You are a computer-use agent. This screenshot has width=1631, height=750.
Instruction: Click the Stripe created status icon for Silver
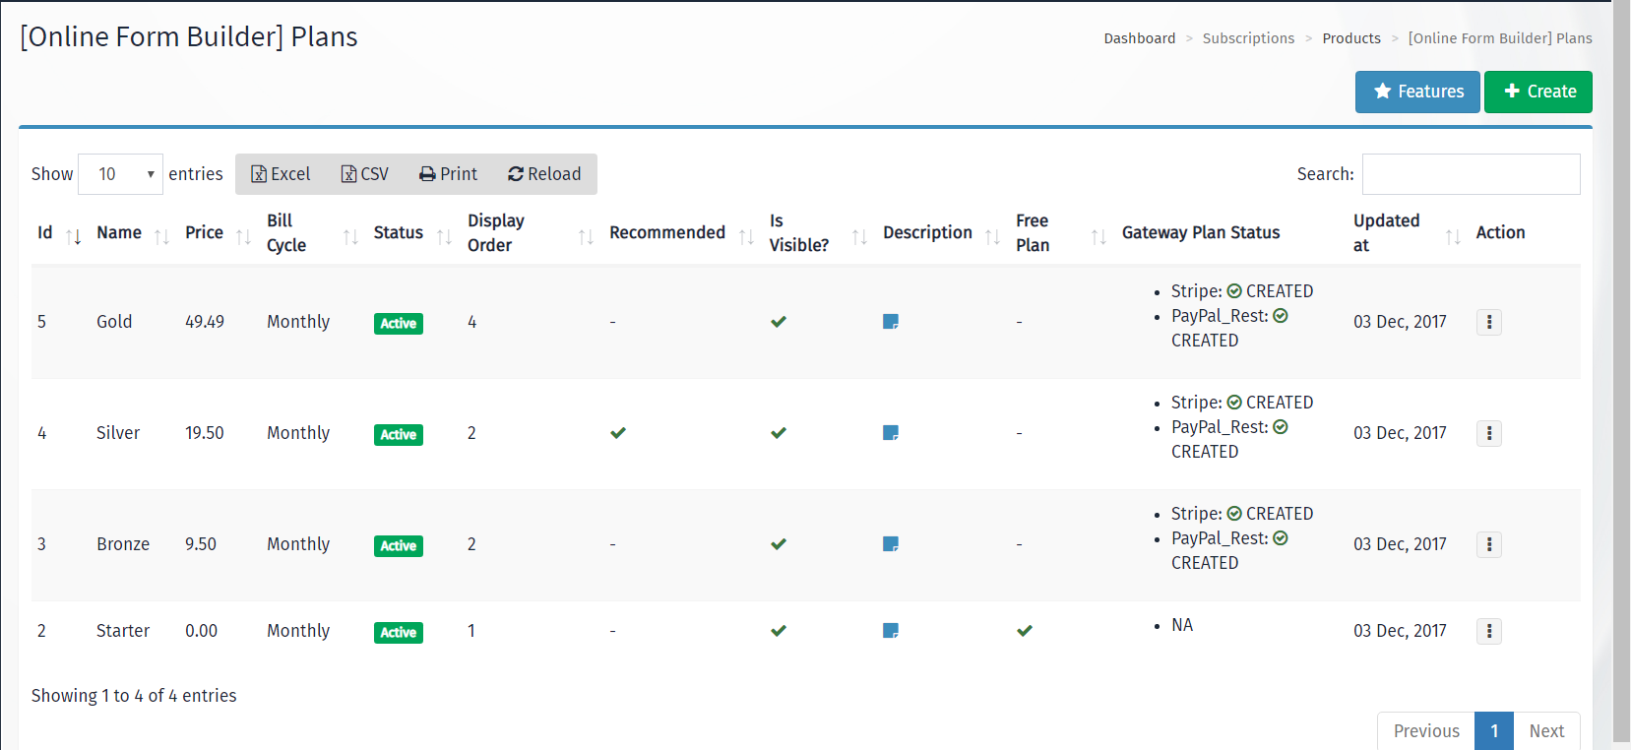1234,403
